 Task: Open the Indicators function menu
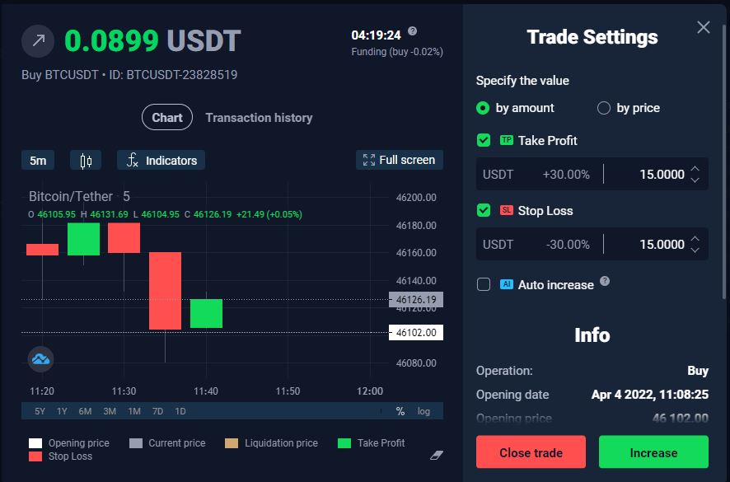tap(161, 161)
